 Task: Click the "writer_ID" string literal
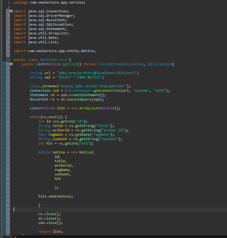pos(113,130)
